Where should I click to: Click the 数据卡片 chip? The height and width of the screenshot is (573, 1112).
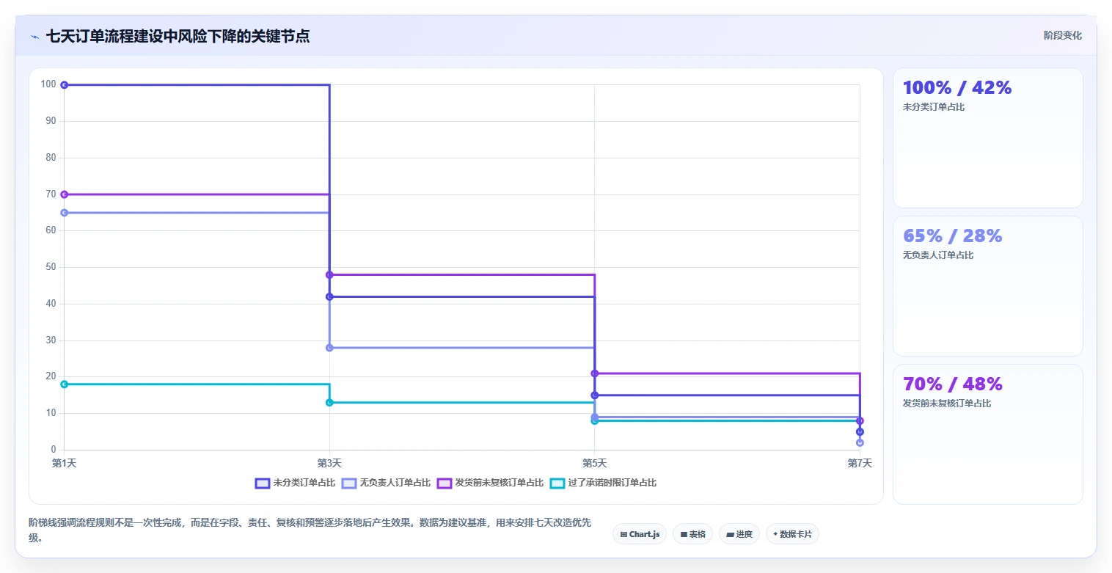(792, 534)
